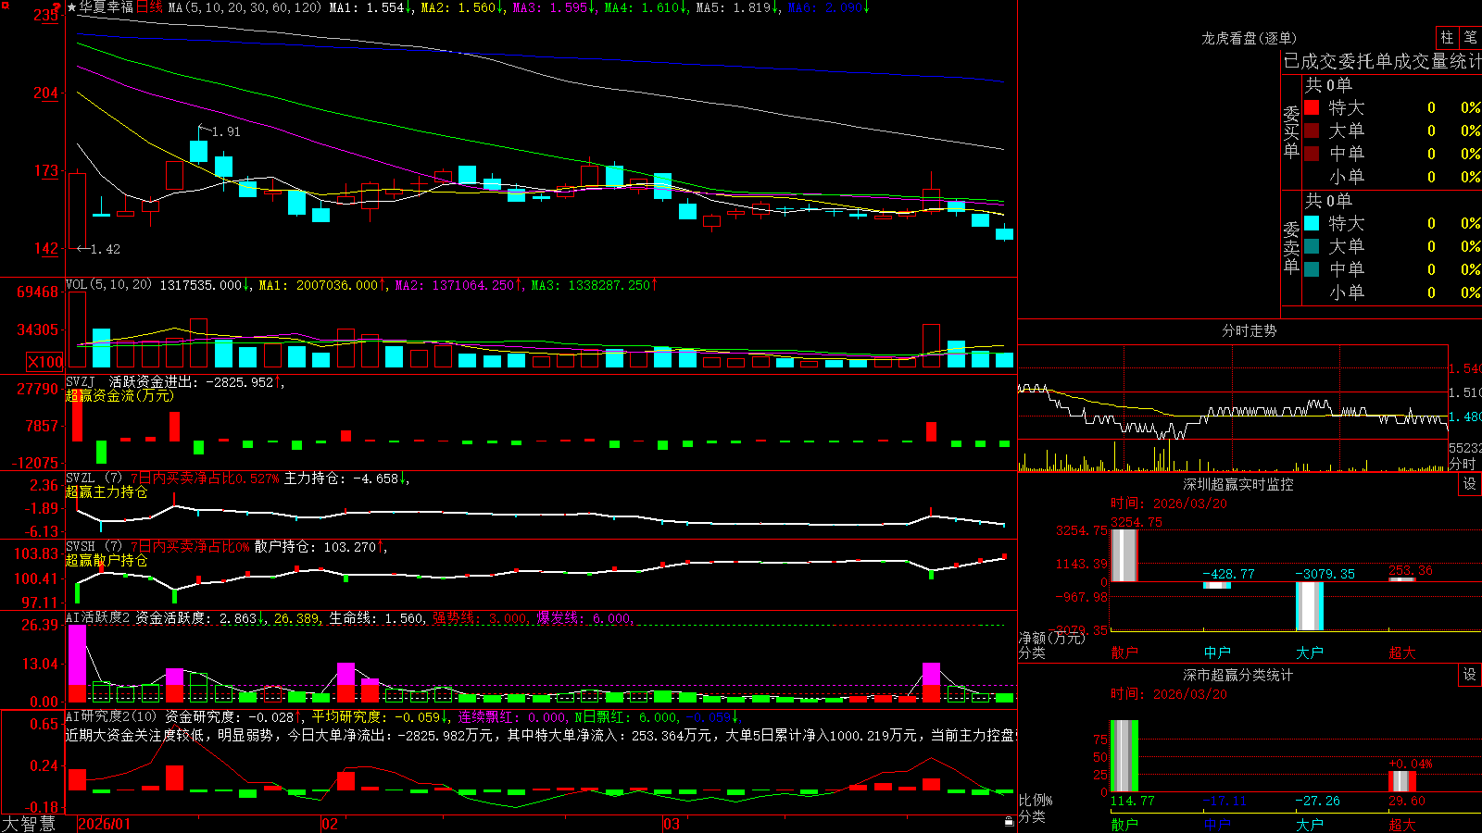Image resolution: width=1482 pixels, height=833 pixels.
Task: Open 设 settings for 深圳超赢实时监控
Action: pyautogui.click(x=1470, y=484)
